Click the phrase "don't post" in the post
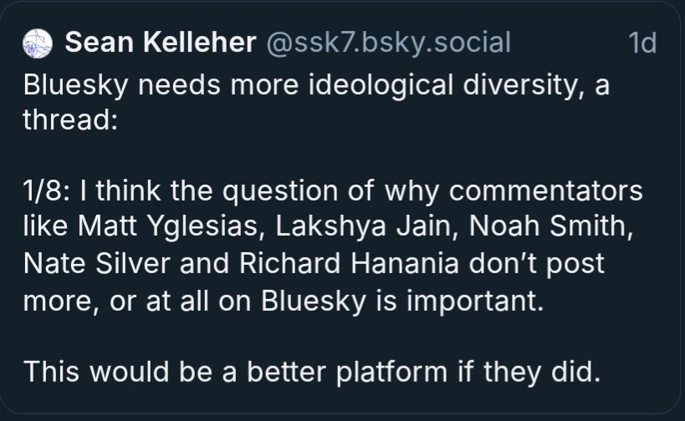Image resolution: width=685 pixels, height=421 pixels. pyautogui.click(x=537, y=264)
